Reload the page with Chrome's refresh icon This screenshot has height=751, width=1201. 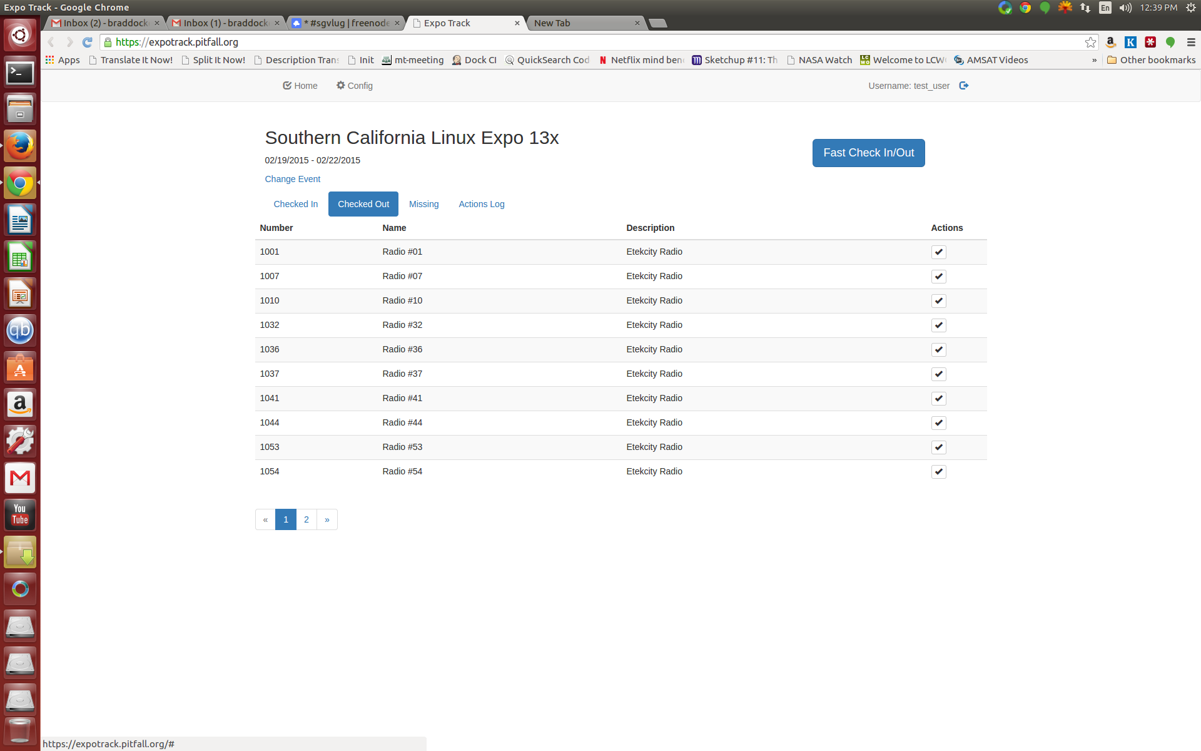[x=88, y=42]
